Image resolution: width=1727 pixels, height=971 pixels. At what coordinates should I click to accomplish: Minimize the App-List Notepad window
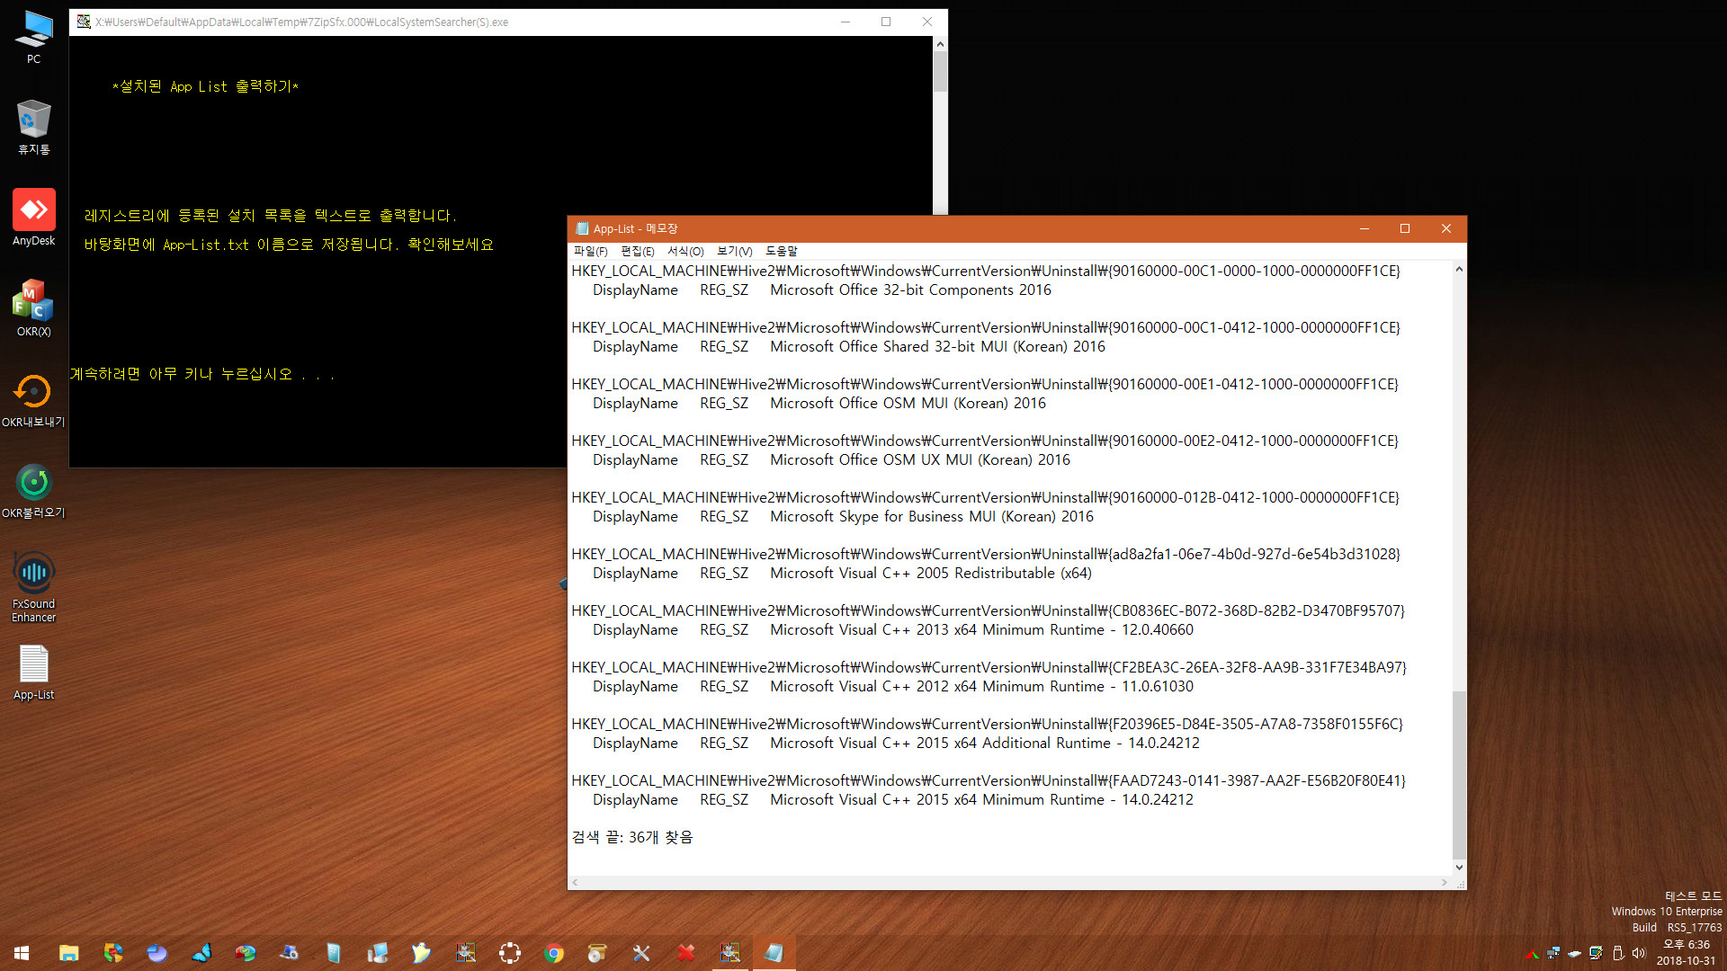click(1365, 228)
